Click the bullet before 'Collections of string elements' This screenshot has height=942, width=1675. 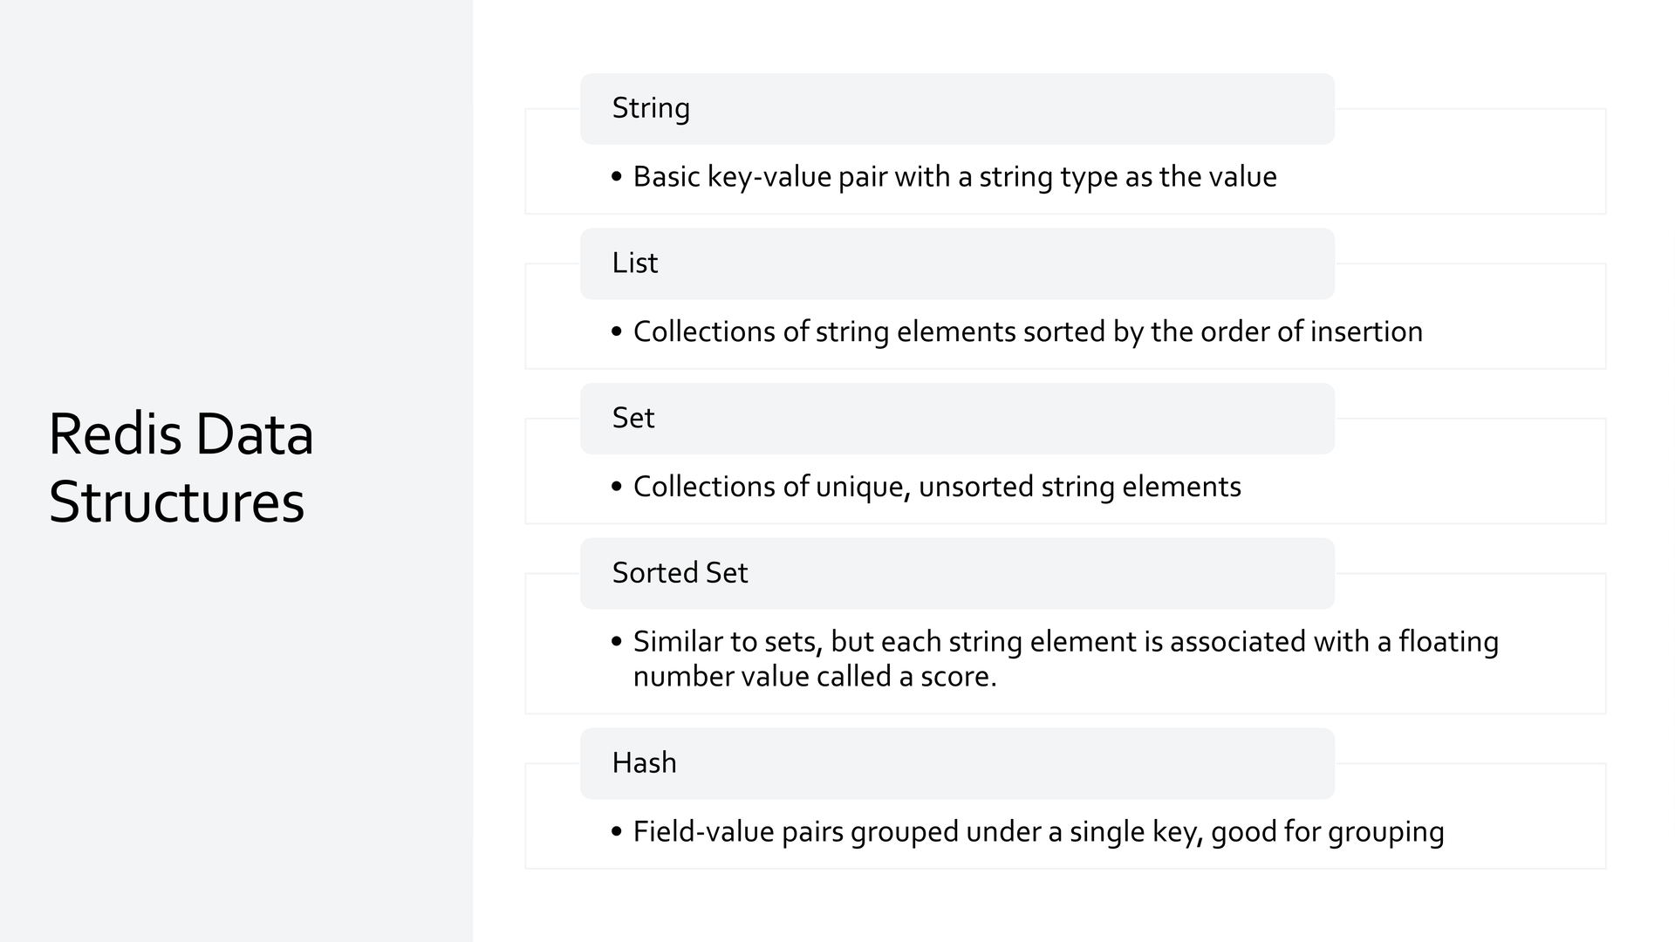pyautogui.click(x=617, y=332)
